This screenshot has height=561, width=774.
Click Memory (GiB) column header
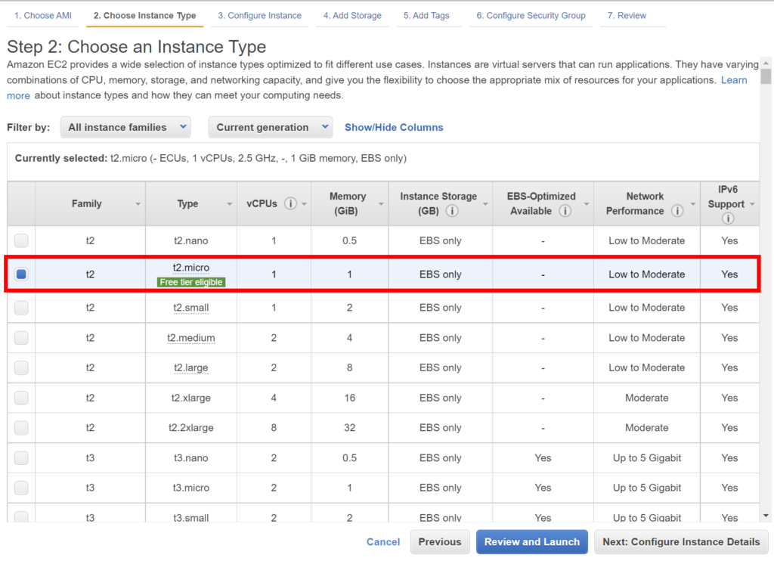(x=348, y=203)
